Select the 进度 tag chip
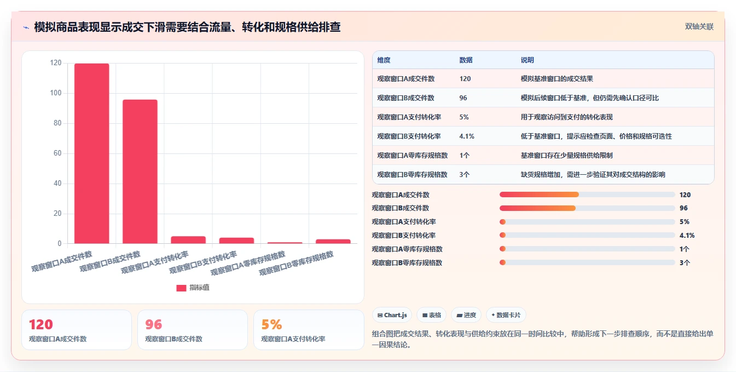The image size is (736, 372). 466,315
